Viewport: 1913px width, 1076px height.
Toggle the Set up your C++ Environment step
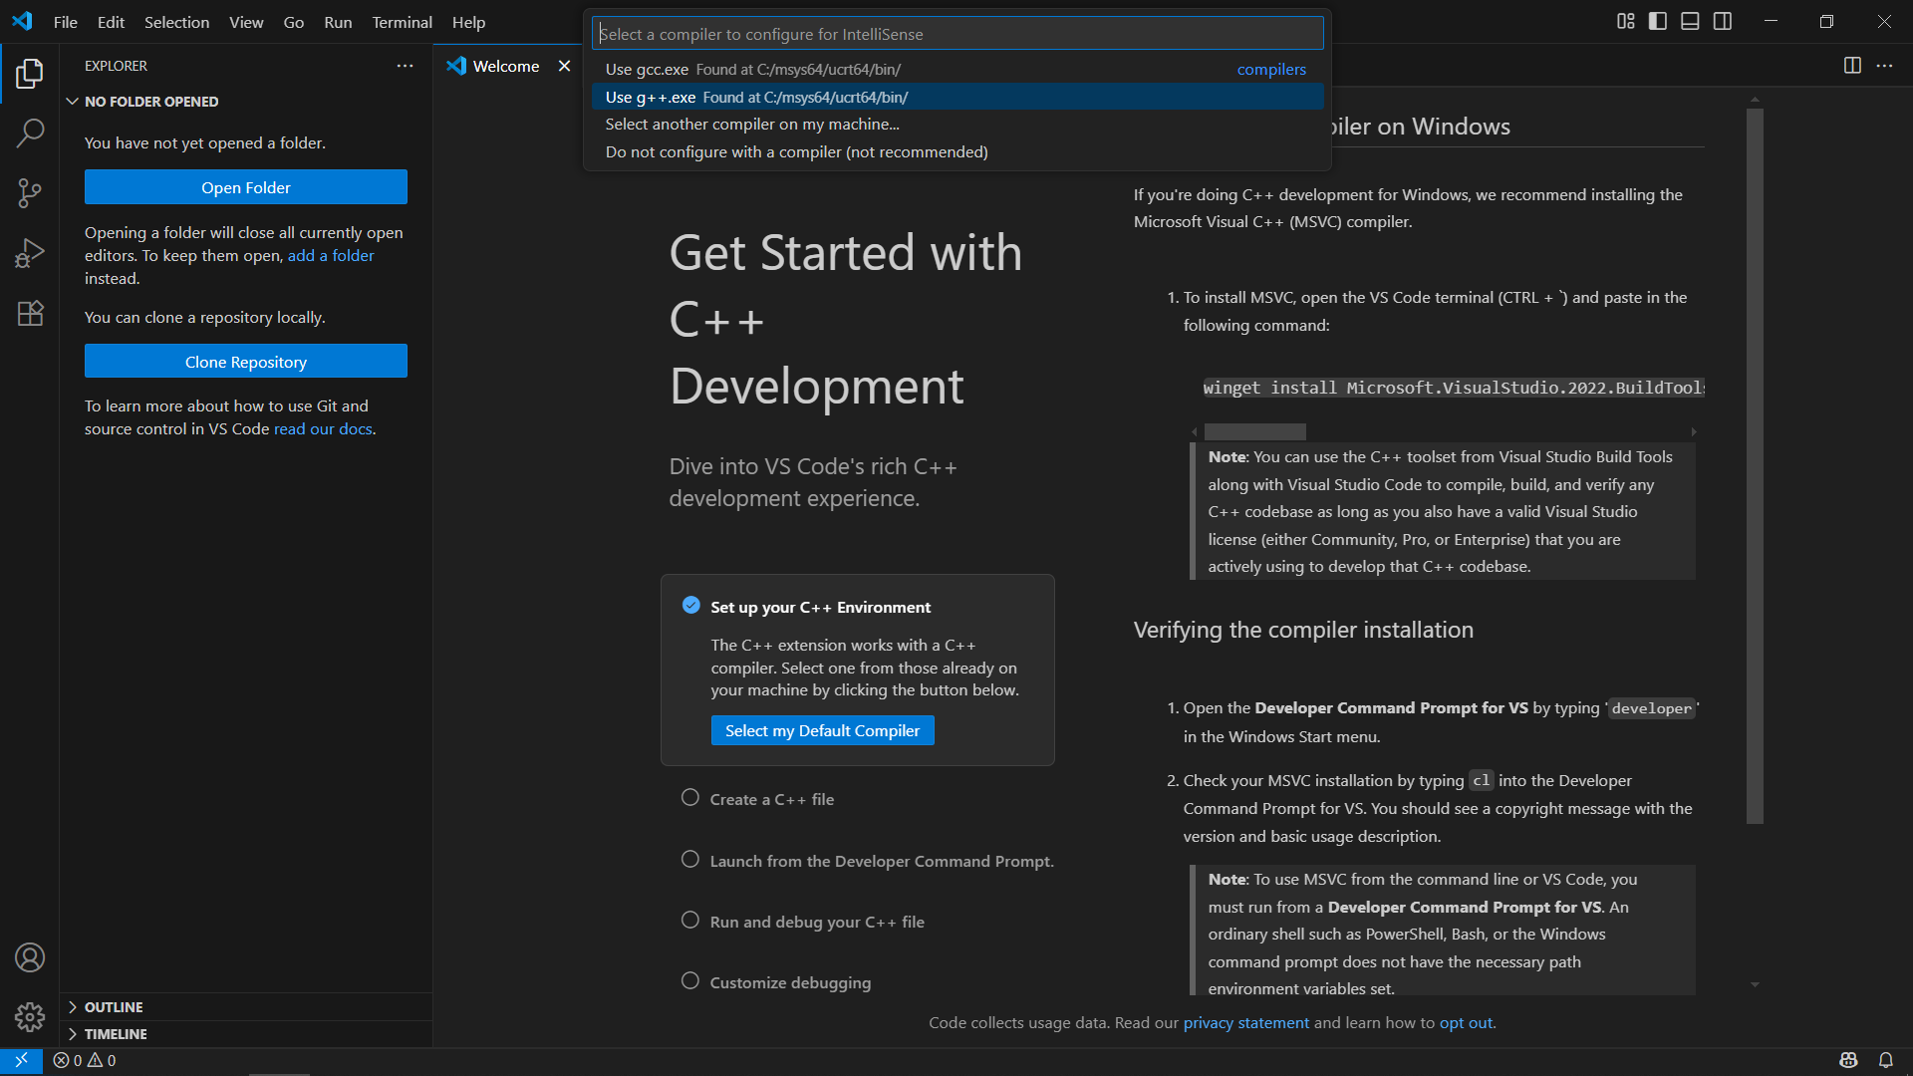tap(690, 605)
